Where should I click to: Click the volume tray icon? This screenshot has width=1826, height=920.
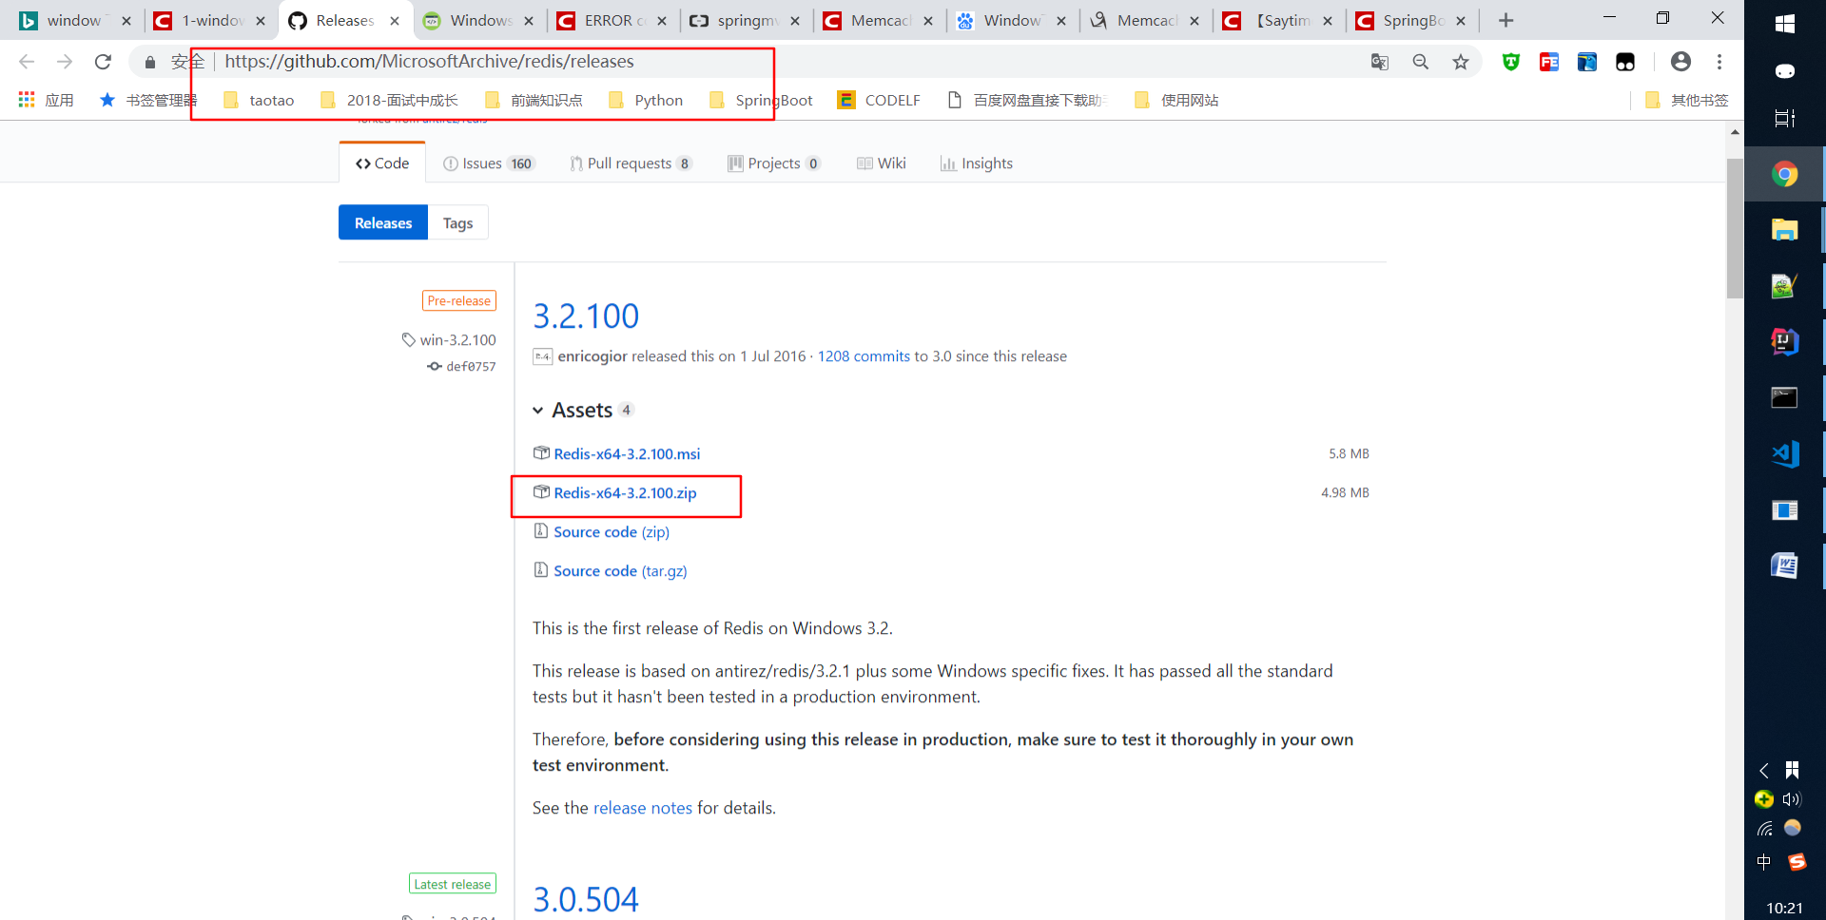click(1793, 799)
